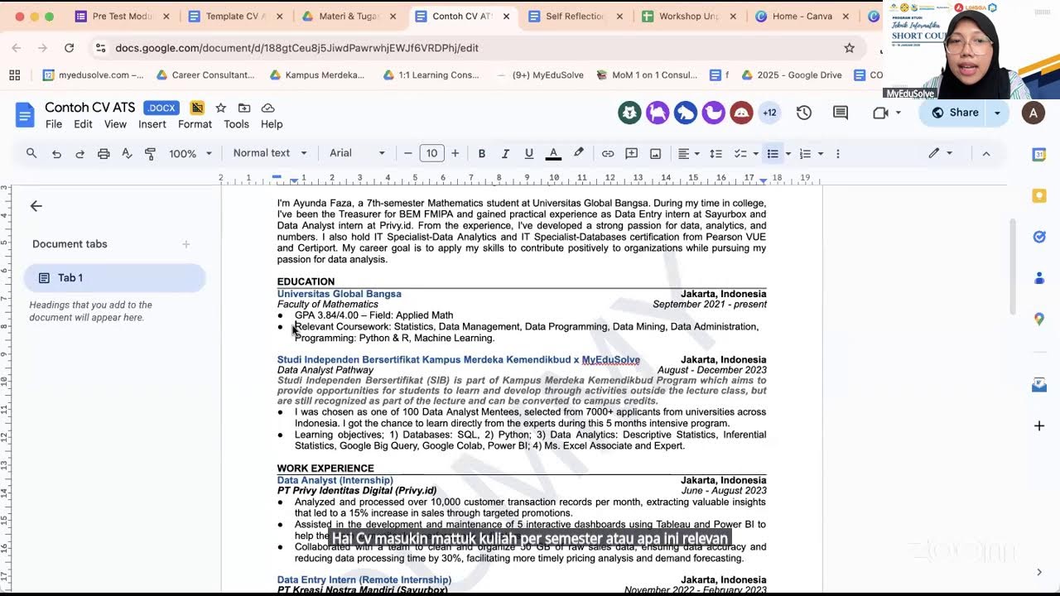The width and height of the screenshot is (1060, 596).
Task: Bookmark this page with the star
Action: (x=849, y=48)
